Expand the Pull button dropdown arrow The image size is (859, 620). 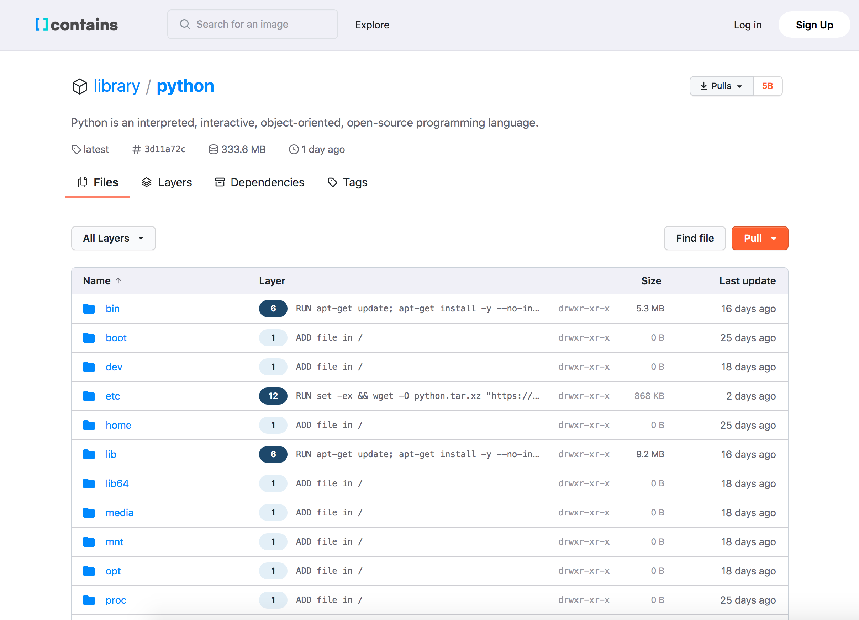(x=774, y=239)
